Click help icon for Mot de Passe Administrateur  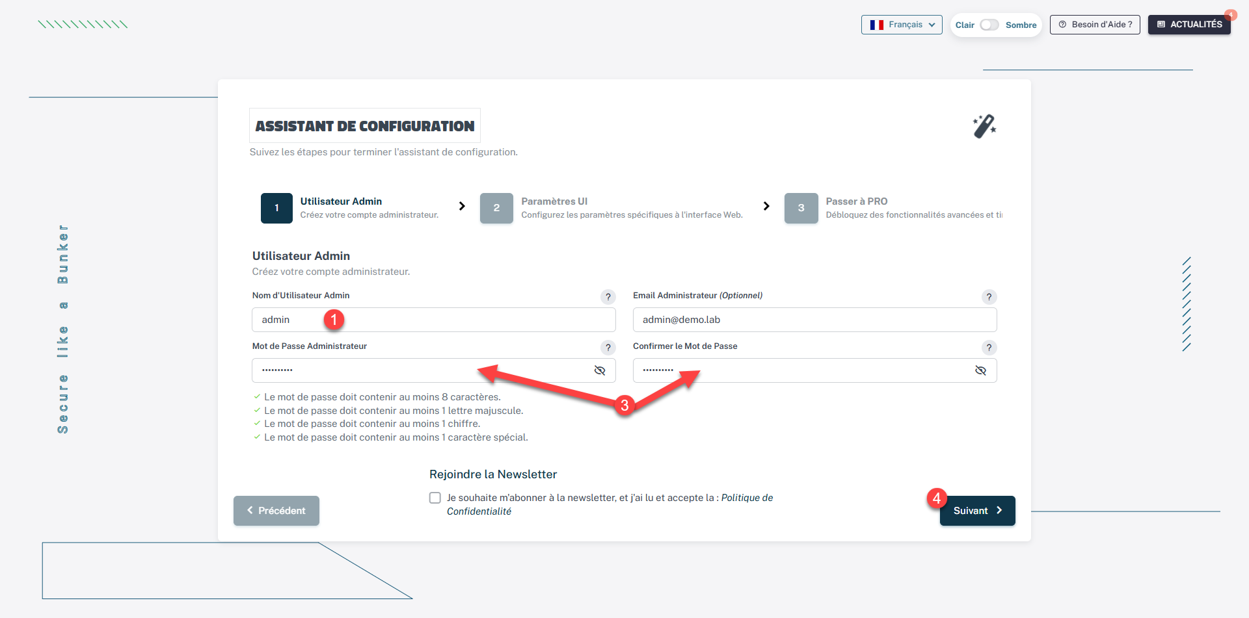tap(608, 348)
